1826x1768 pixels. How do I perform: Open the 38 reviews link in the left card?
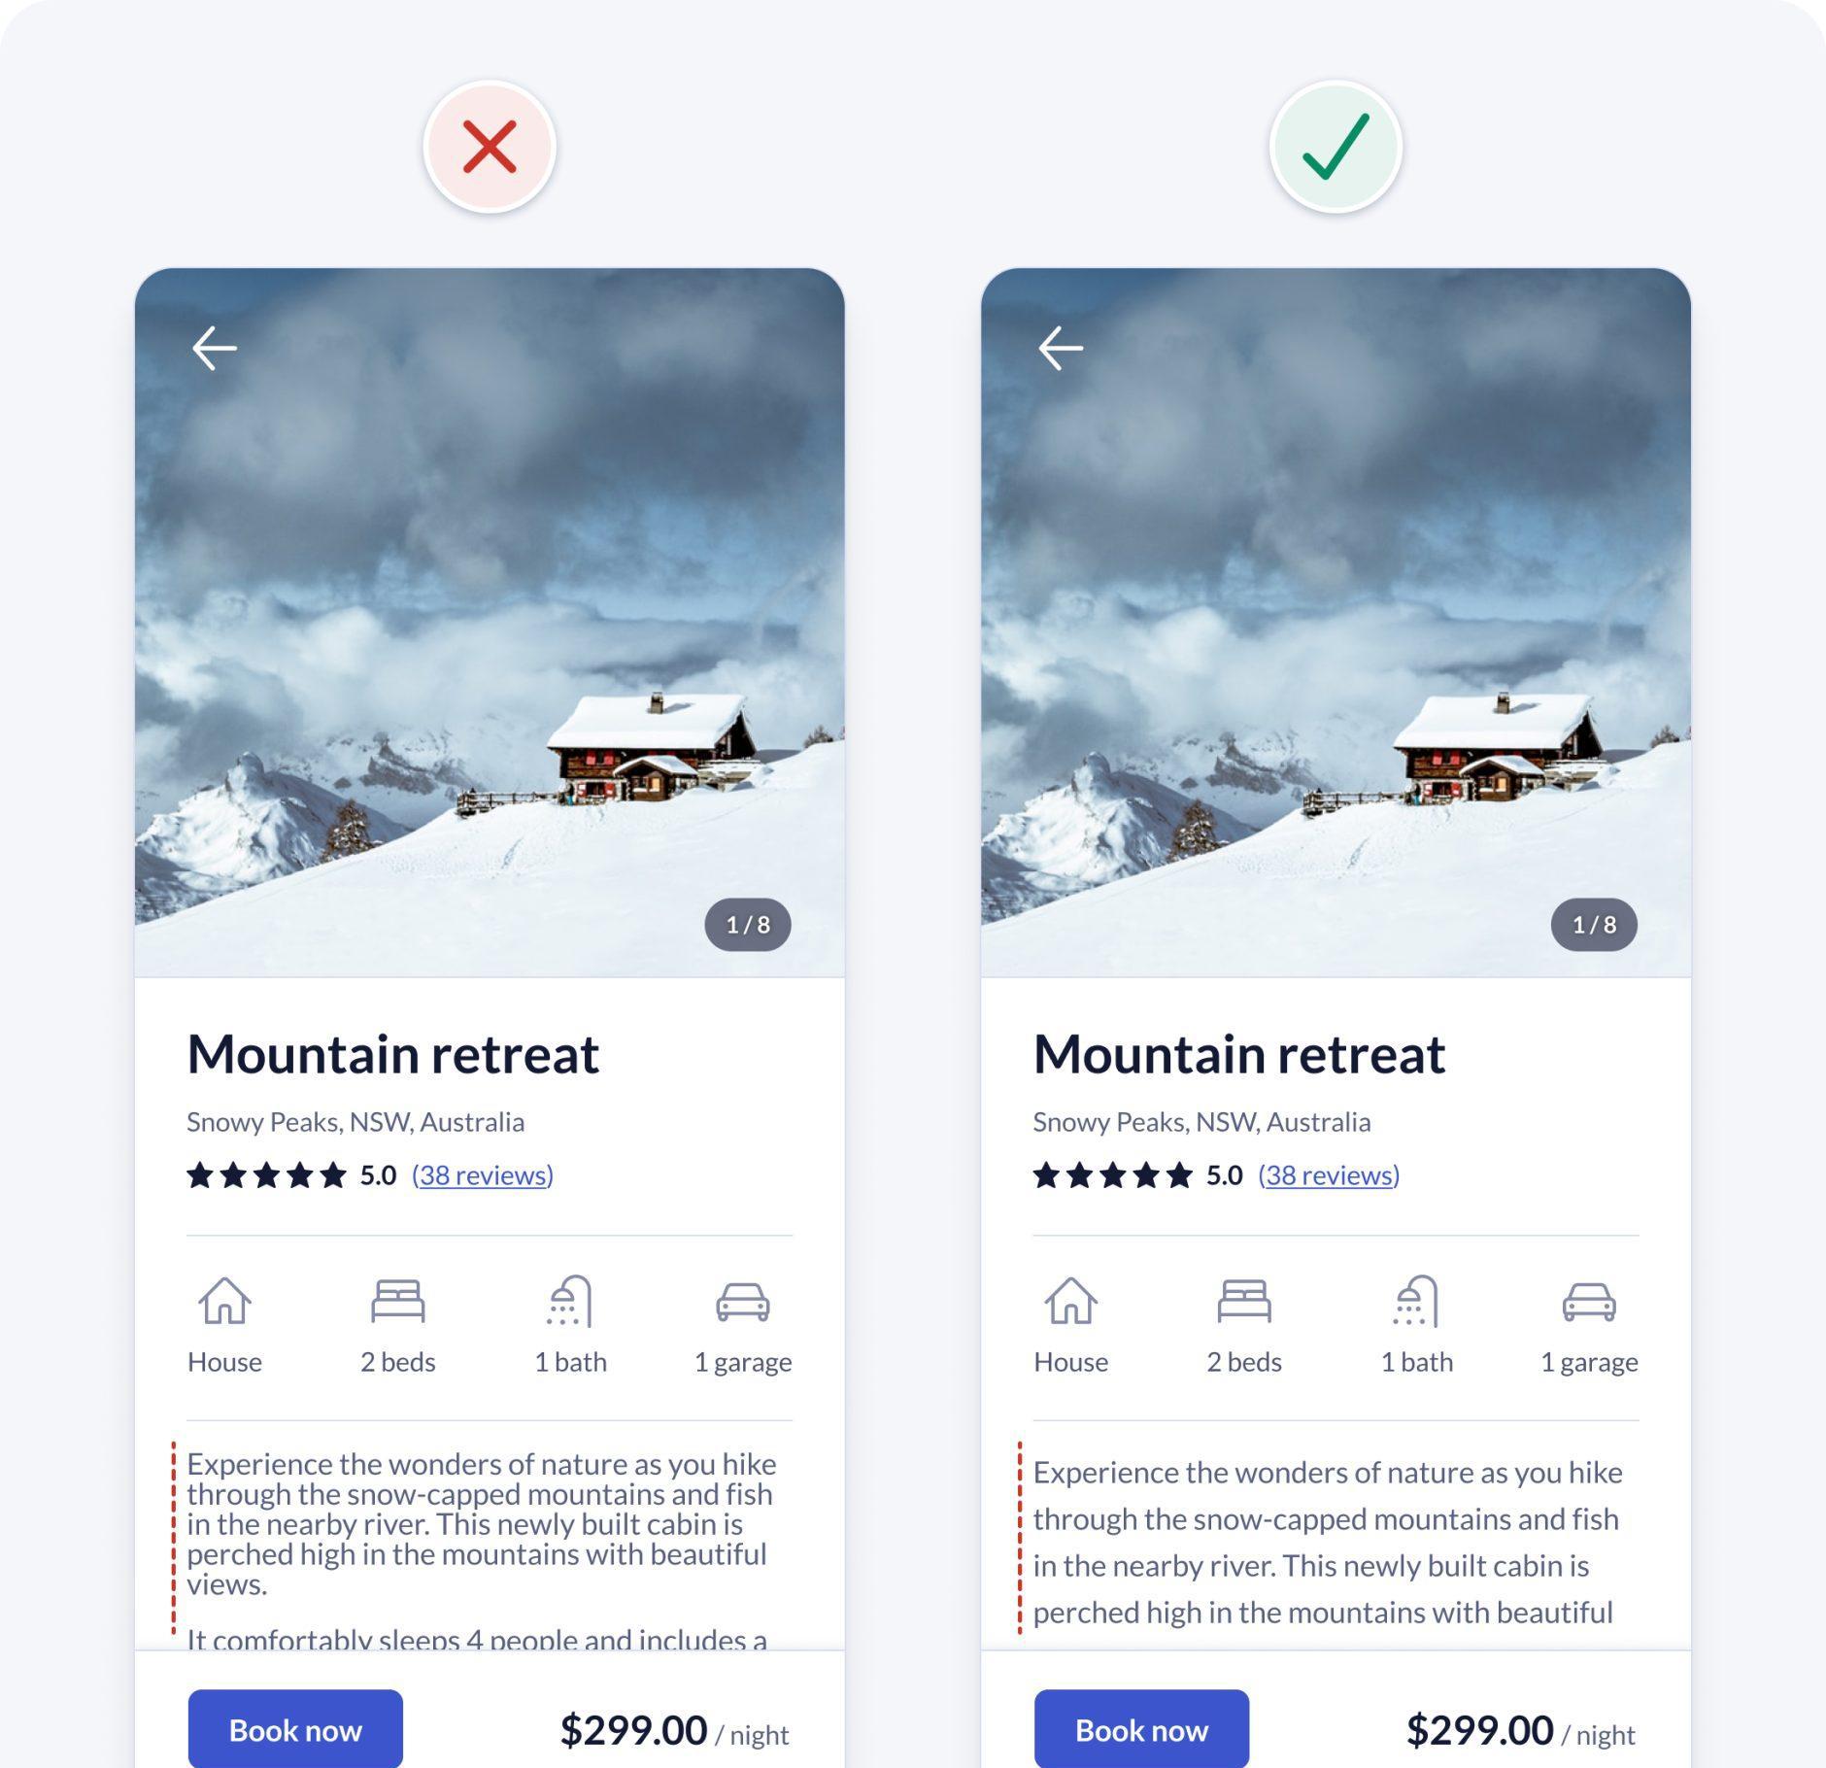483,1175
